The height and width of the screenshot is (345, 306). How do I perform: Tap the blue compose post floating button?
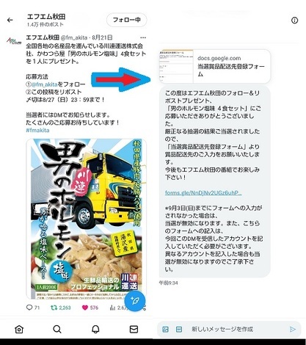(135, 301)
